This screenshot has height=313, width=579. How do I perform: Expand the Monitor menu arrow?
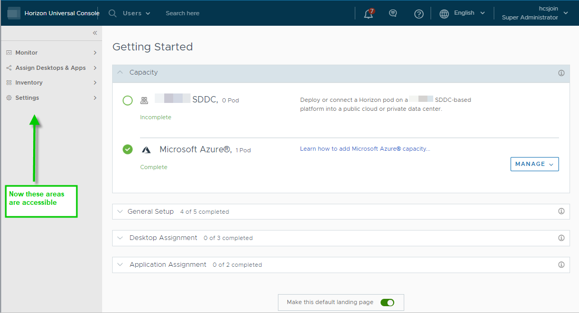click(x=95, y=53)
